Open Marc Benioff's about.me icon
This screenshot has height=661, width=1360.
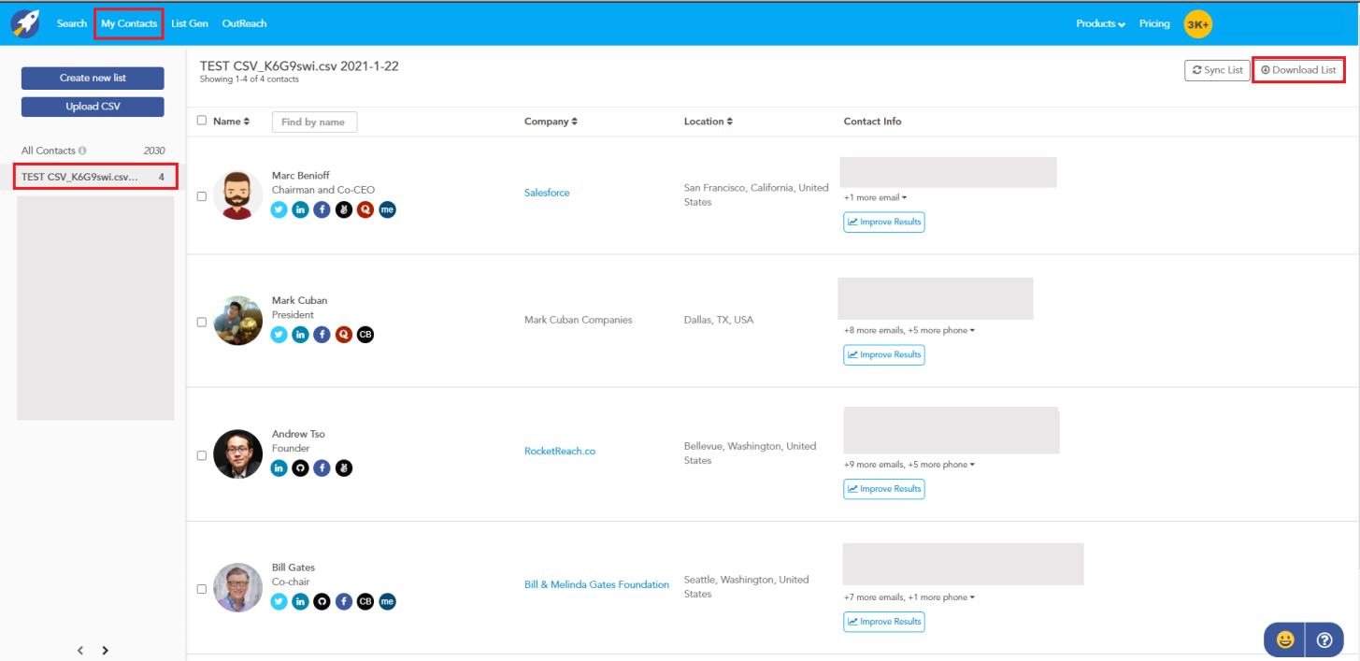point(387,209)
